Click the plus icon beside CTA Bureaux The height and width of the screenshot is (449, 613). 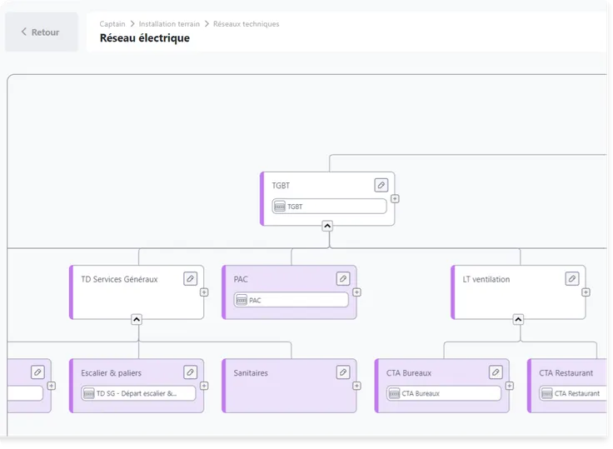[510, 386]
